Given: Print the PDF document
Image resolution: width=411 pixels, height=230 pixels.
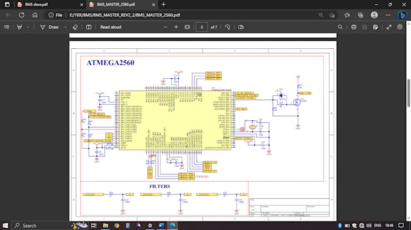Looking at the screenshot, I should (x=354, y=27).
